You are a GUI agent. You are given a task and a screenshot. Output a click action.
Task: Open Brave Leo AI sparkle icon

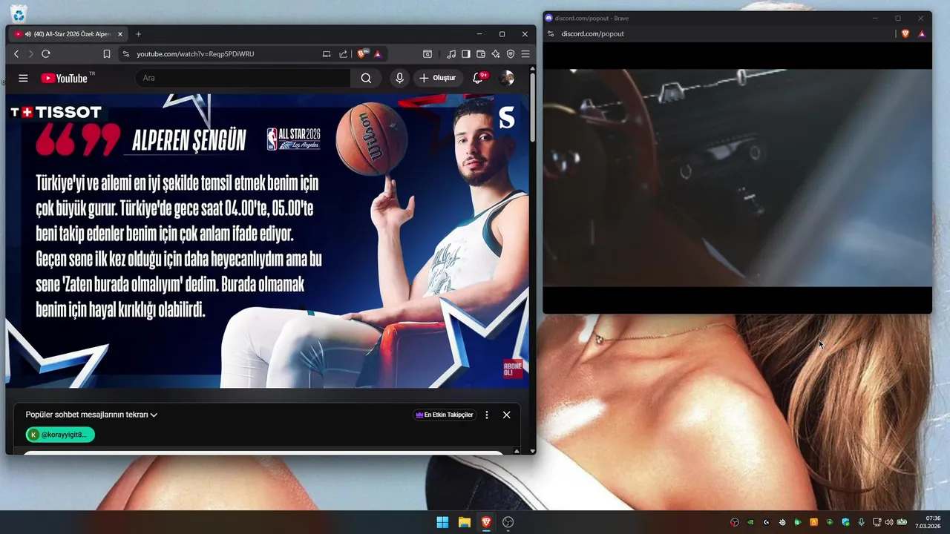click(x=496, y=54)
